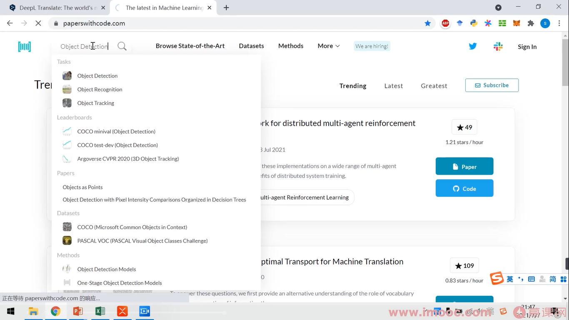Open the first Paper button
This screenshot has width=569, height=320.
pyautogui.click(x=464, y=166)
